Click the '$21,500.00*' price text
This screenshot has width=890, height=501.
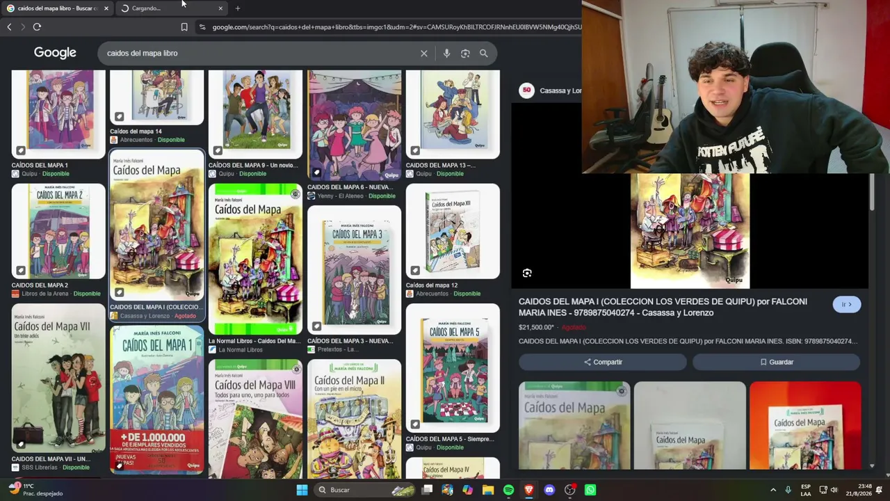pos(536,327)
